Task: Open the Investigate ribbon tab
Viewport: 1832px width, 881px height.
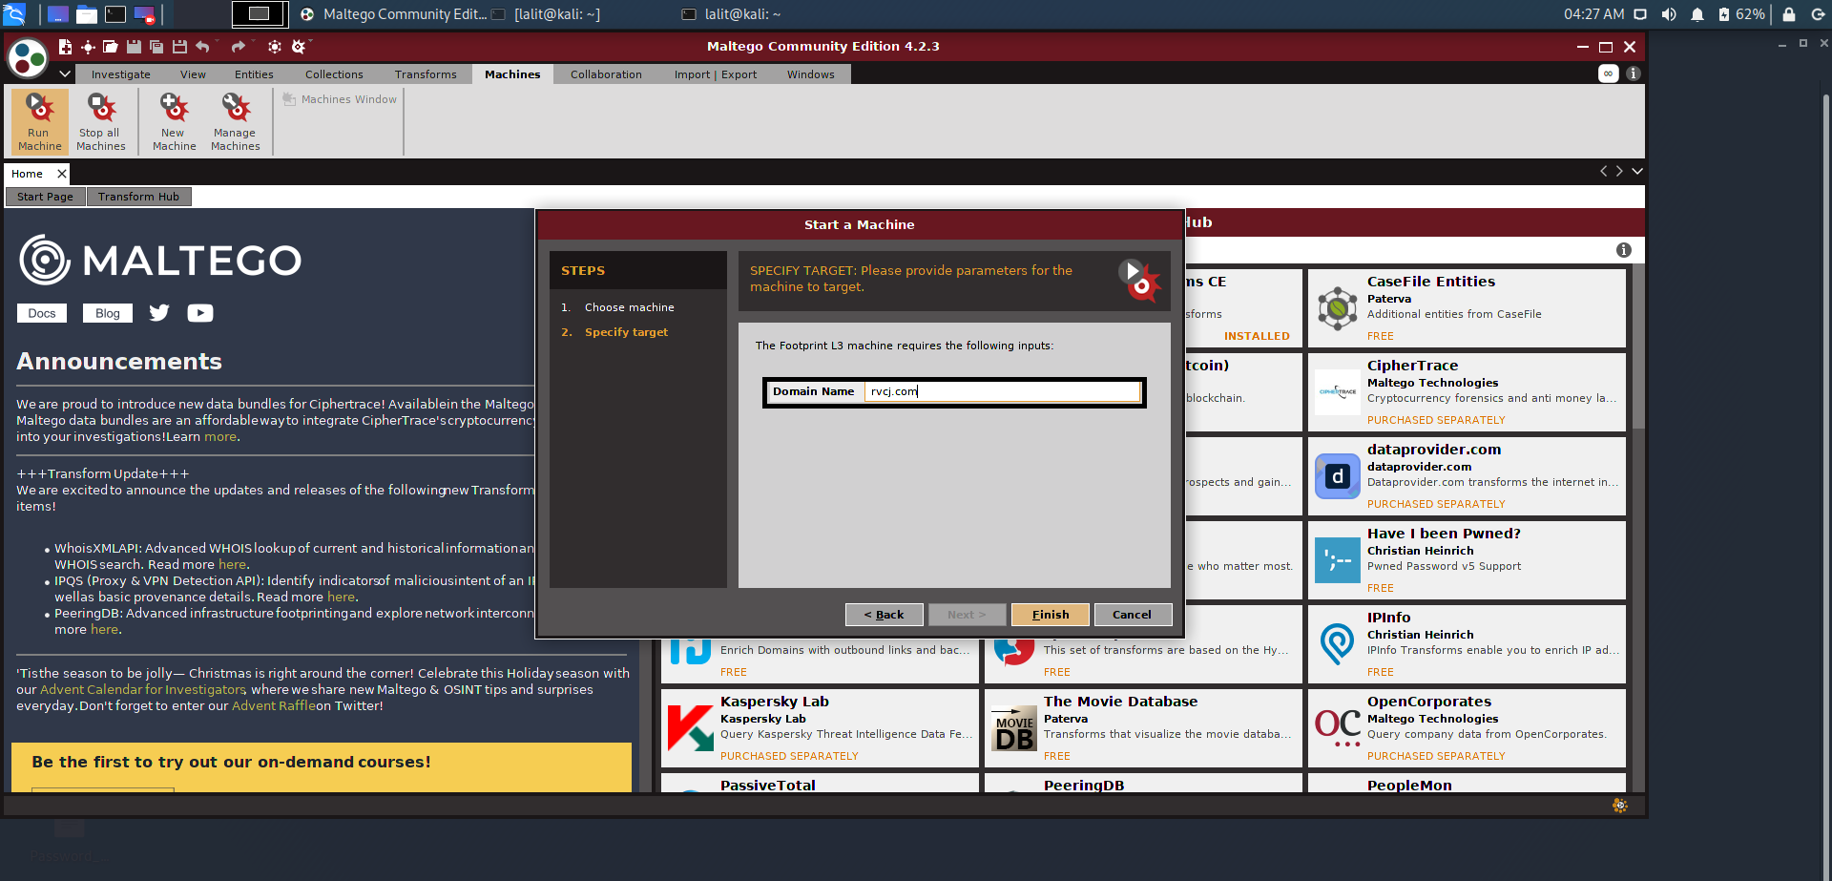Action: 121,74
